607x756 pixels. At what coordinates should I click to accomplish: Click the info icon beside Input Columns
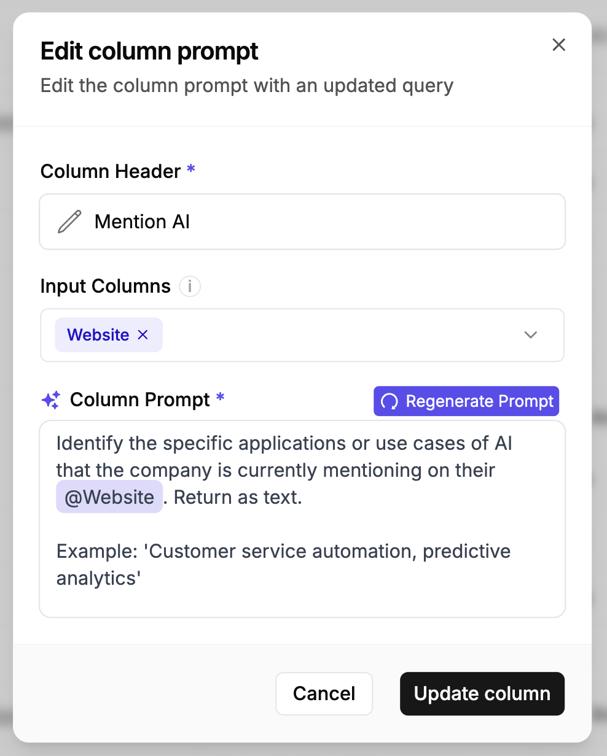point(190,286)
